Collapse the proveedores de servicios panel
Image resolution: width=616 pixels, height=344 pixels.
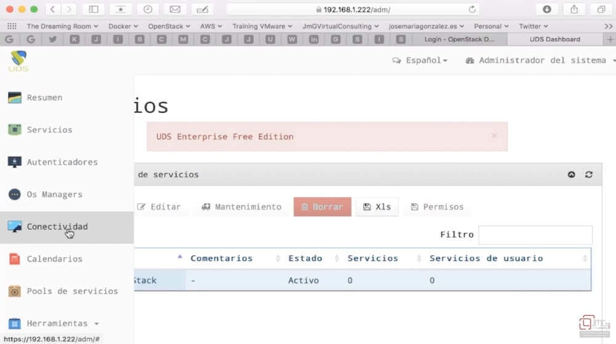pyautogui.click(x=571, y=175)
